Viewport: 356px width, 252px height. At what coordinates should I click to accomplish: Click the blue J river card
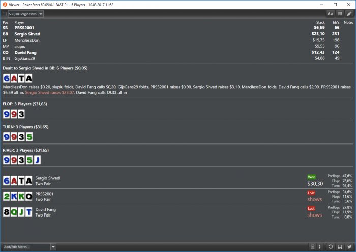(x=37, y=160)
